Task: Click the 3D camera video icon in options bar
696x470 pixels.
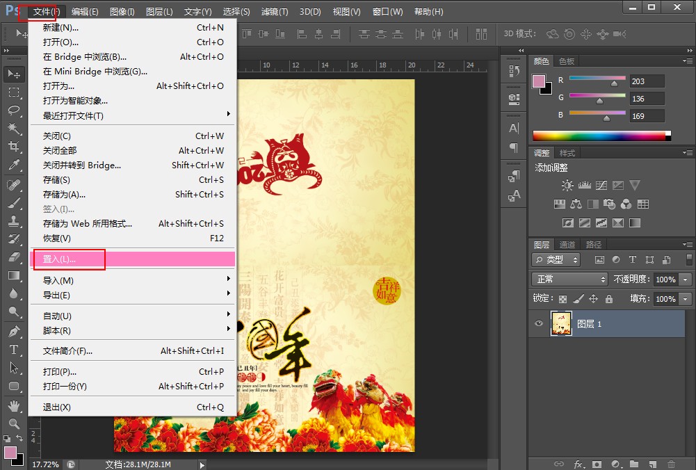Action: 620,34
